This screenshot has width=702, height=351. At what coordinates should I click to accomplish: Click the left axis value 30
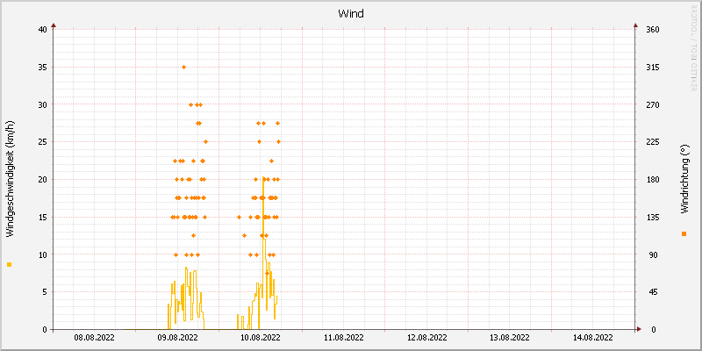(42, 104)
